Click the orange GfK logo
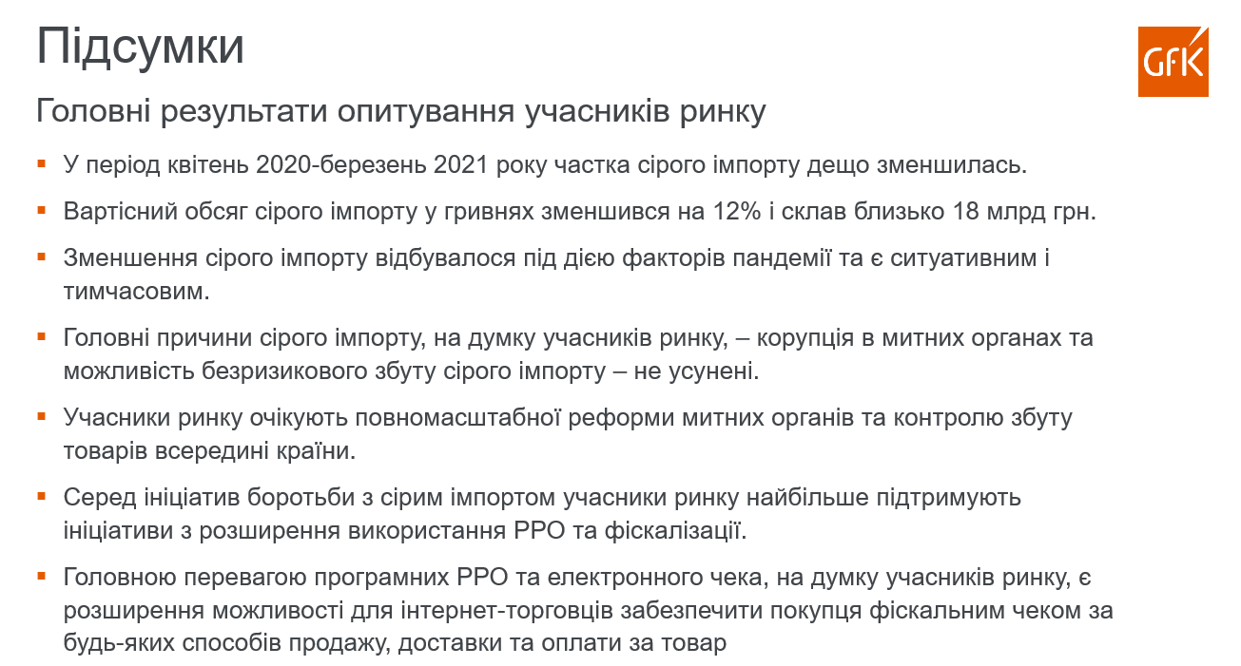This screenshot has height=666, width=1241. pos(1173,62)
